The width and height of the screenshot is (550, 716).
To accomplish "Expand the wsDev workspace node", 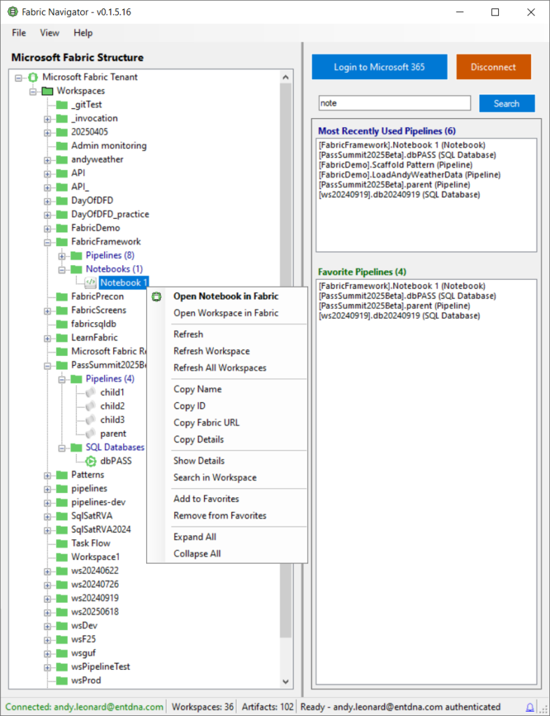I will pyautogui.click(x=48, y=626).
